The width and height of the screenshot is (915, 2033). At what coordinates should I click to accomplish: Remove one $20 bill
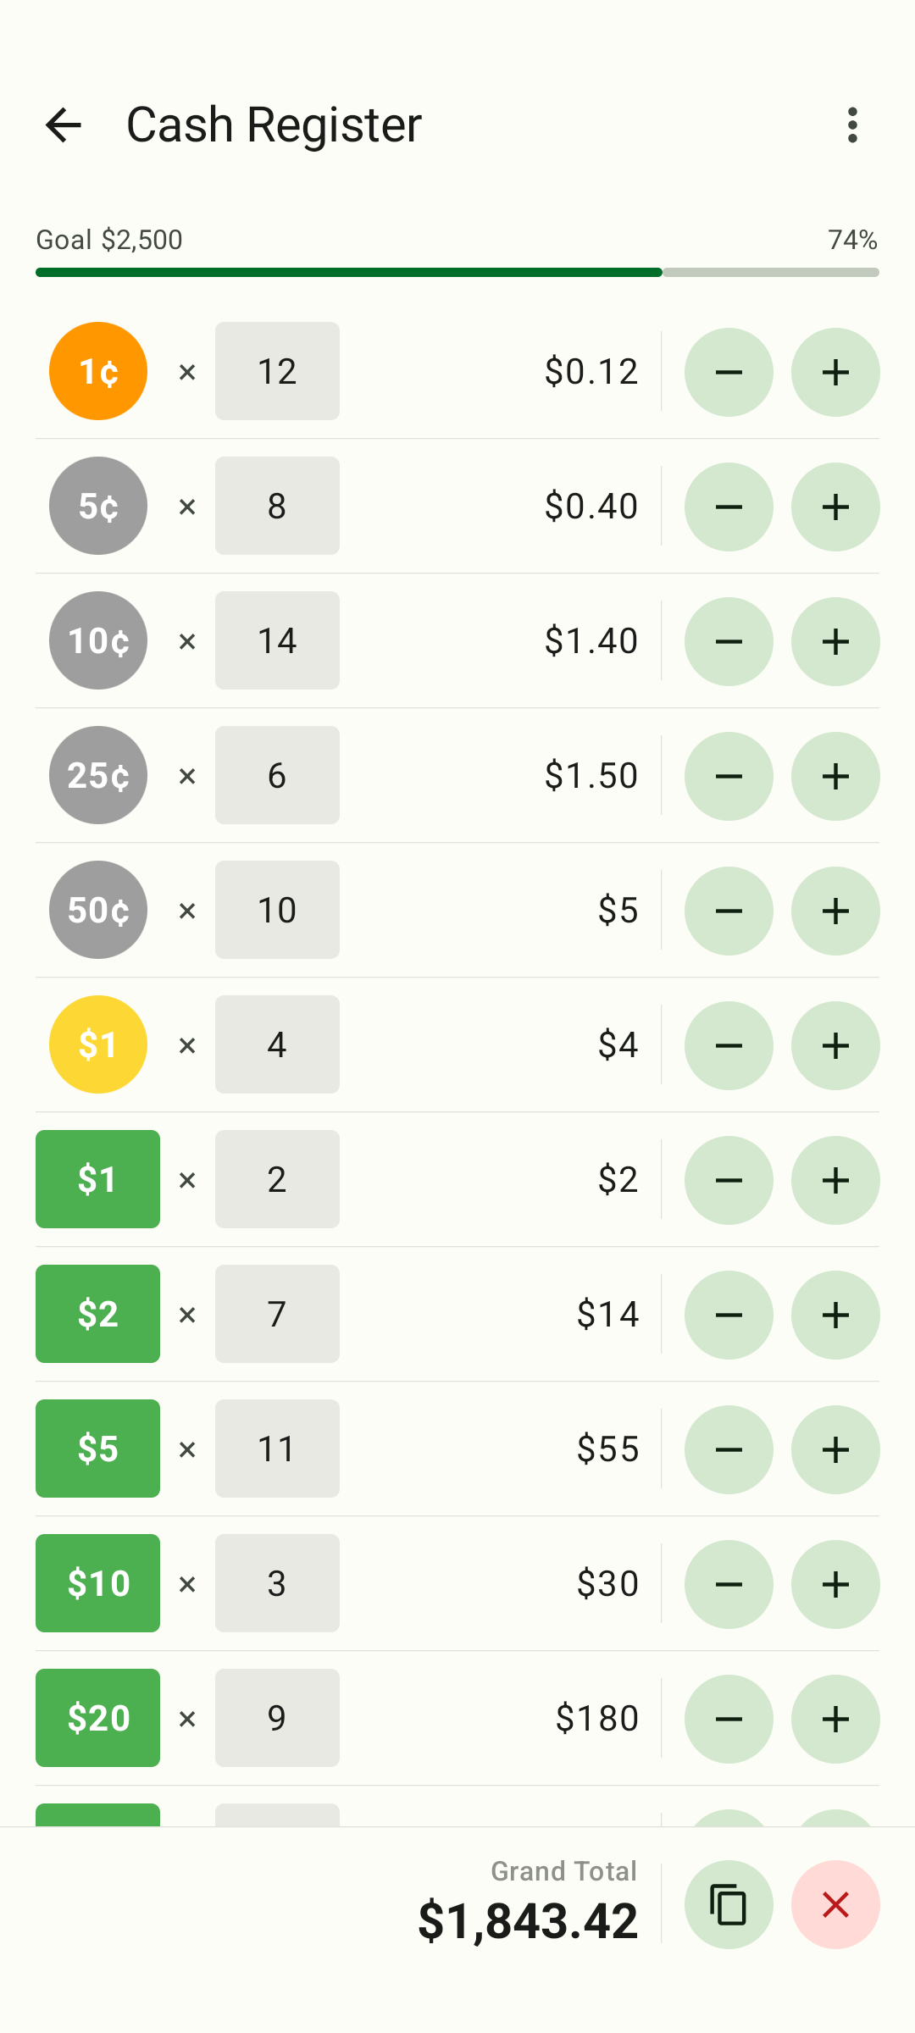729,1719
